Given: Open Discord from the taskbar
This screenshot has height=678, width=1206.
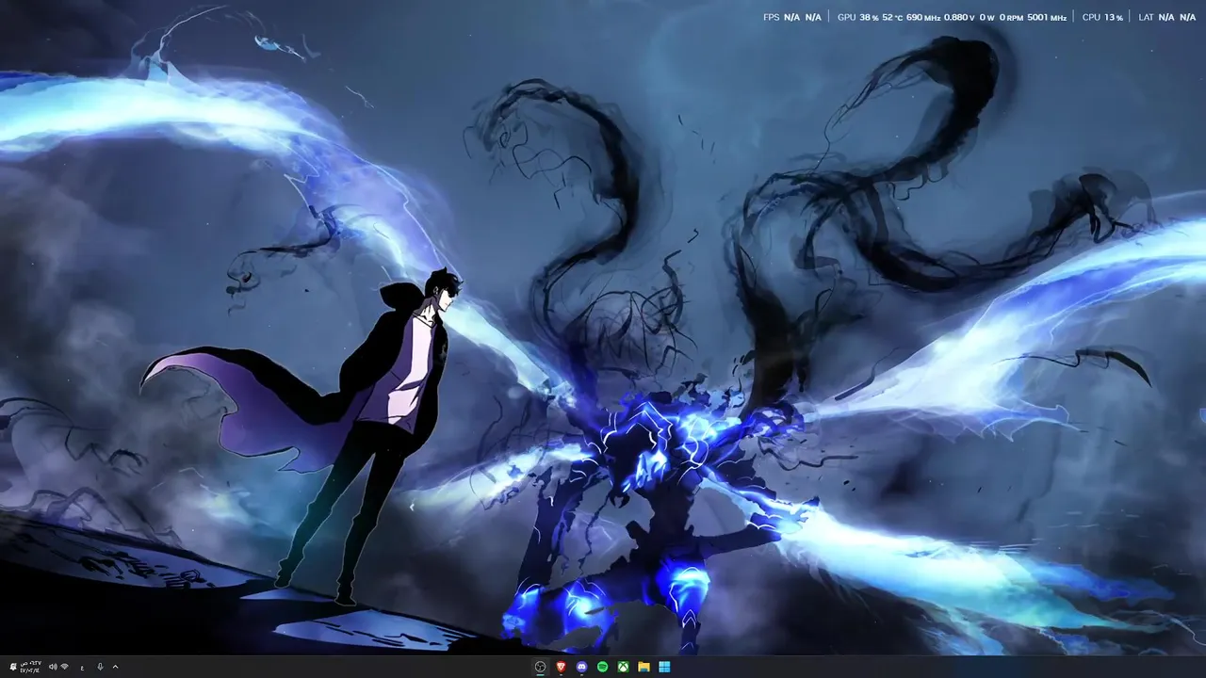Looking at the screenshot, I should point(581,667).
